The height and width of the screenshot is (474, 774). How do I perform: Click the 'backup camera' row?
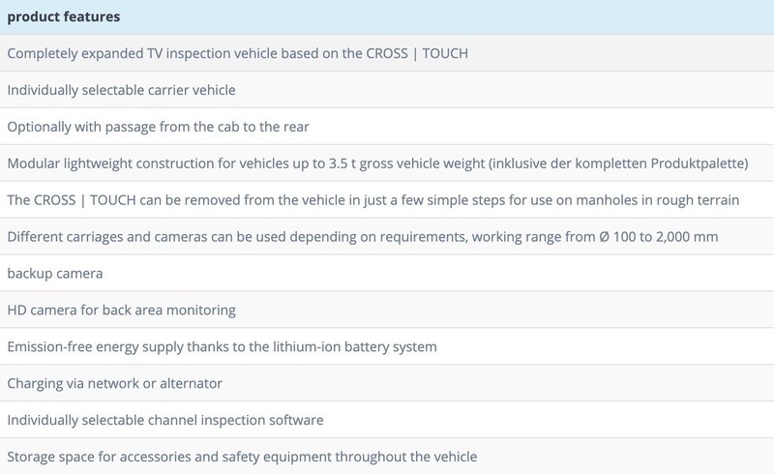tap(55, 274)
